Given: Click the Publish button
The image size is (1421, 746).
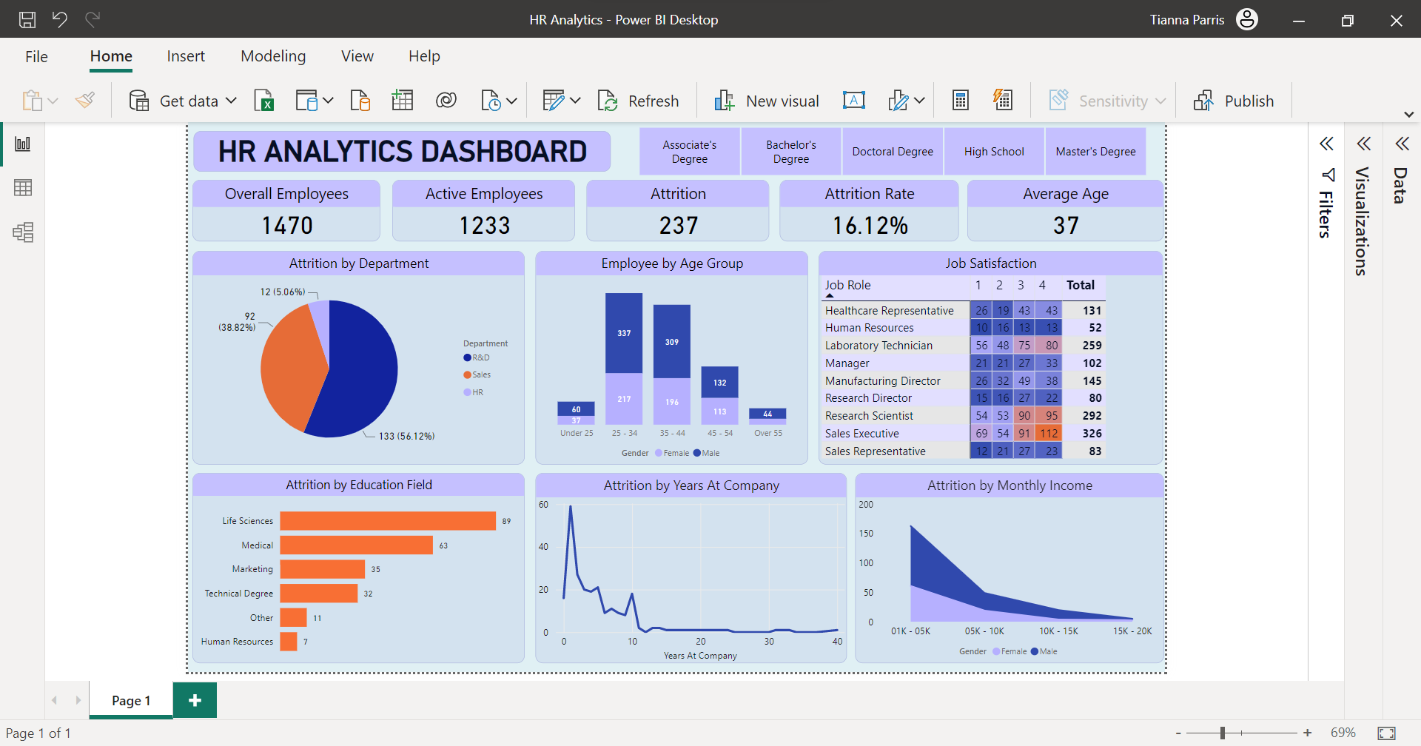Looking at the screenshot, I should [1234, 100].
